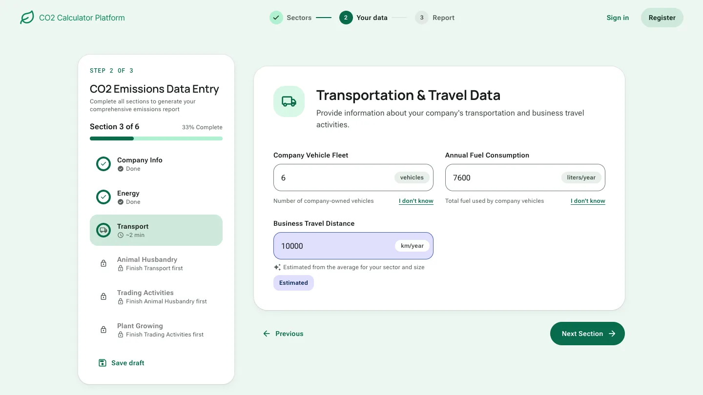Click the right arrow icon in Next Section
The width and height of the screenshot is (703, 395).
tap(612, 334)
